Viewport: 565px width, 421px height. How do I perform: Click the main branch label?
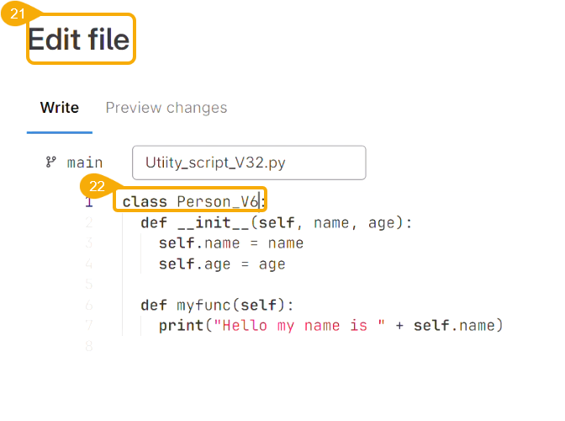pos(85,163)
